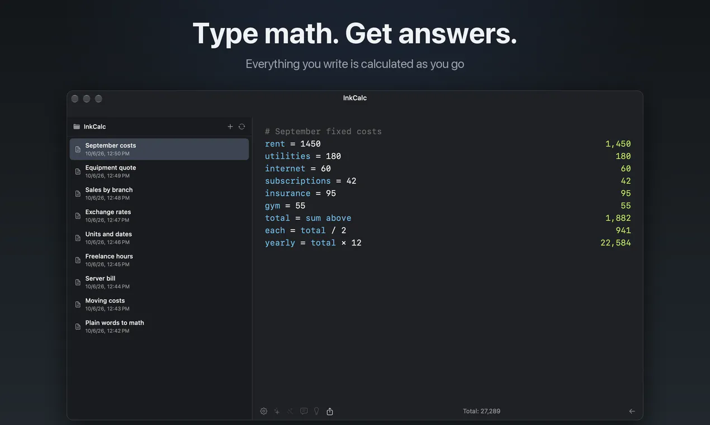Place cursor on the 'rent = 1450' line
The height and width of the screenshot is (425, 710).
(293, 144)
